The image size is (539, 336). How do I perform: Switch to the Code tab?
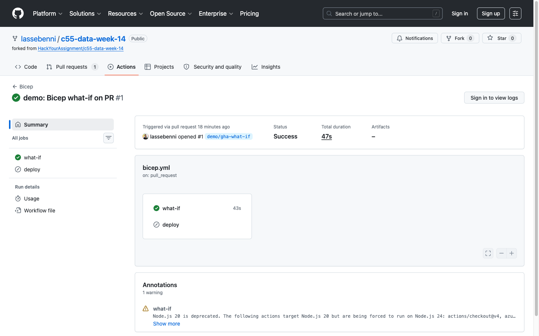26,67
